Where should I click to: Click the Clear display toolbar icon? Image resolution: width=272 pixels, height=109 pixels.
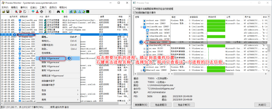[25, 12]
